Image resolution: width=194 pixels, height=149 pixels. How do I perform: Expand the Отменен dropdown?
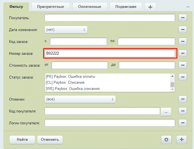[x=80, y=99]
